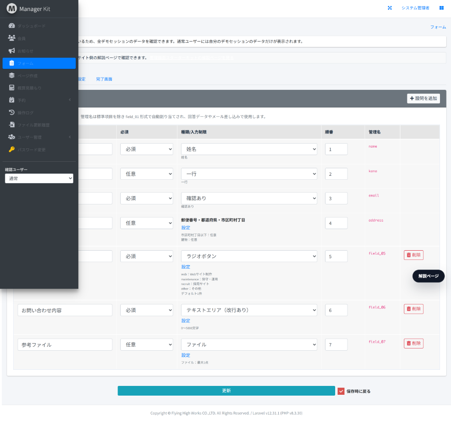Switch to the 完了画面 tab
The image size is (451, 426).
coord(104,79)
